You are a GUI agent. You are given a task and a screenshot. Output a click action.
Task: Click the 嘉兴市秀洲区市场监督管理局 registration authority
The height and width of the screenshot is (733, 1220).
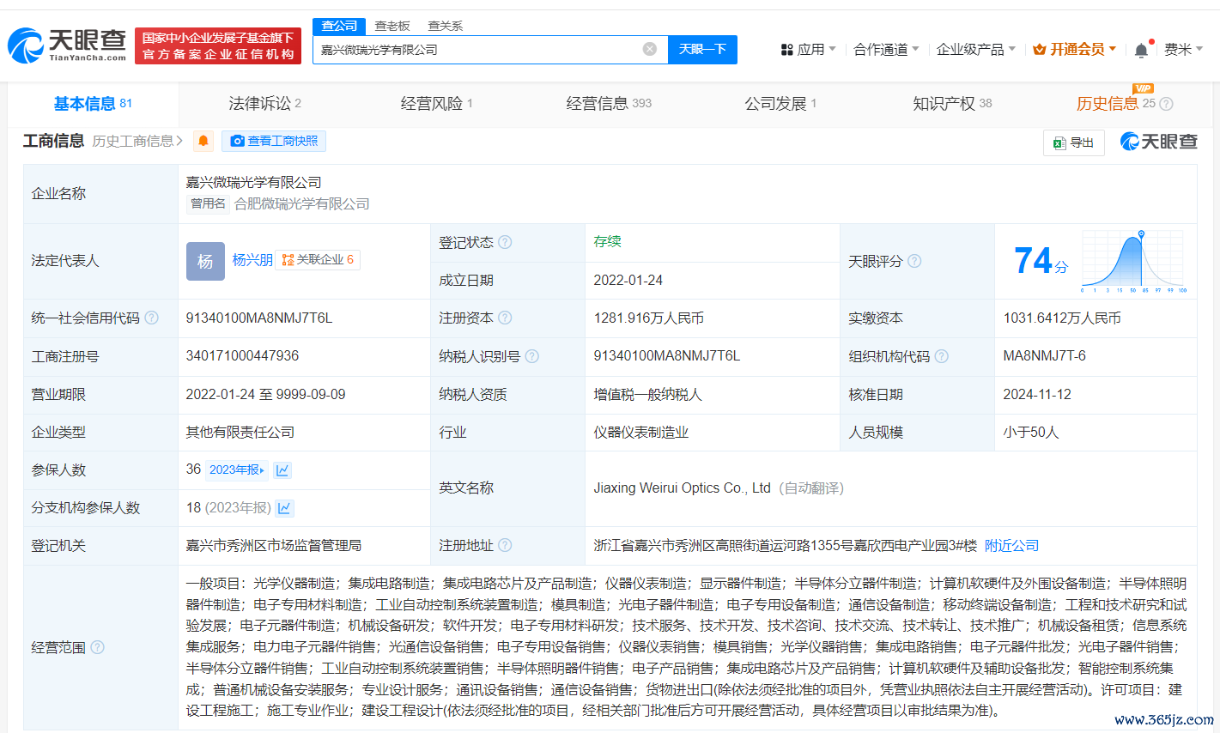coord(274,545)
